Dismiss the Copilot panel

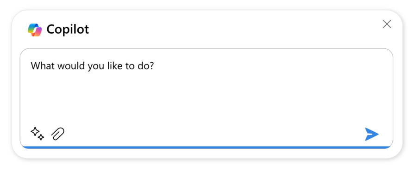pos(387,24)
